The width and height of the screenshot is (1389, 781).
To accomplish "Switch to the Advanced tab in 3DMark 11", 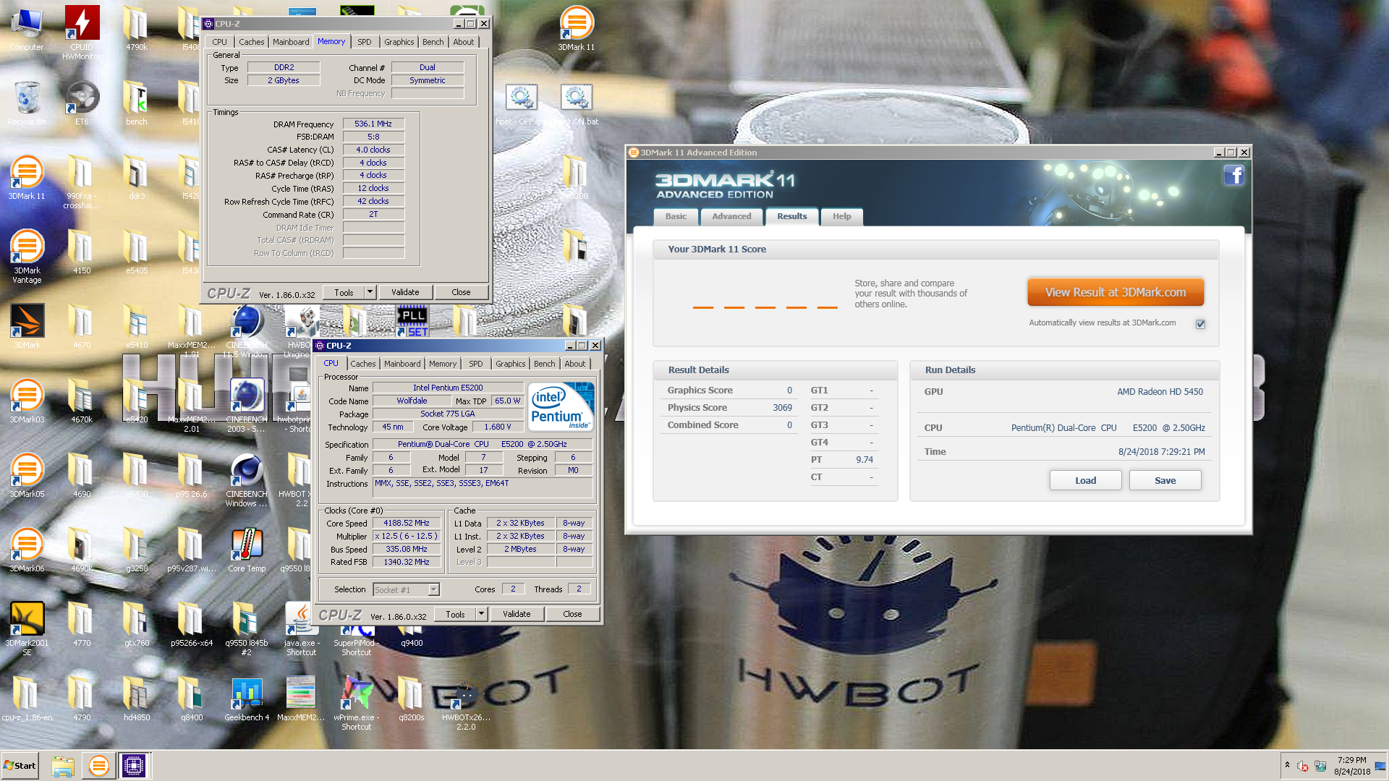I will coord(731,216).
